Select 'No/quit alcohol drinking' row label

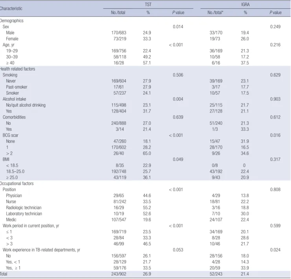(x=26, y=105)
